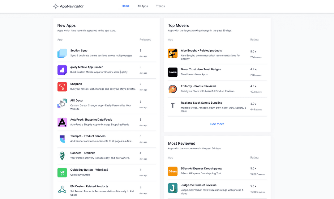Screen dimensions: 334x199
Task: Click the Editorify Product Reviews icon
Action: [173, 89]
